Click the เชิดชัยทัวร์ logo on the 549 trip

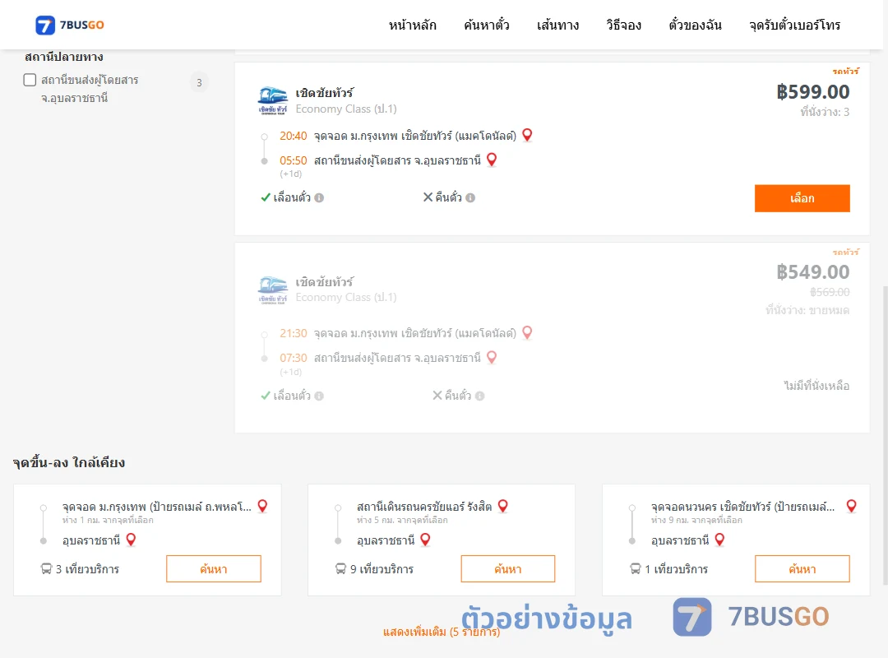pyautogui.click(x=272, y=290)
